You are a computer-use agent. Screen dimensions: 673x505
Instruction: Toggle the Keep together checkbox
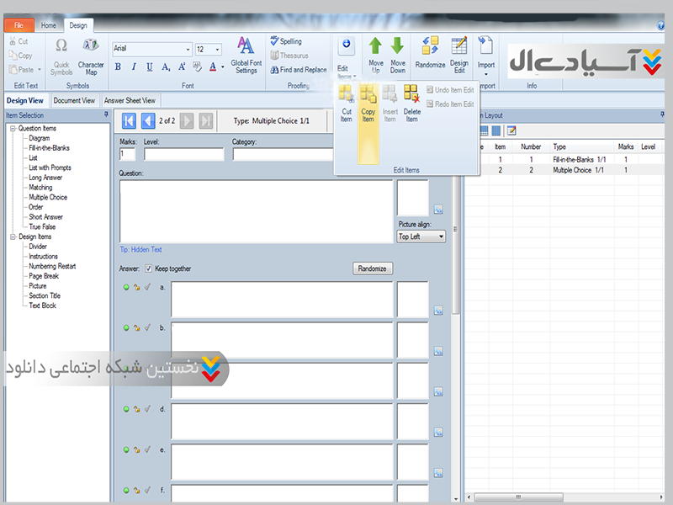coord(149,268)
